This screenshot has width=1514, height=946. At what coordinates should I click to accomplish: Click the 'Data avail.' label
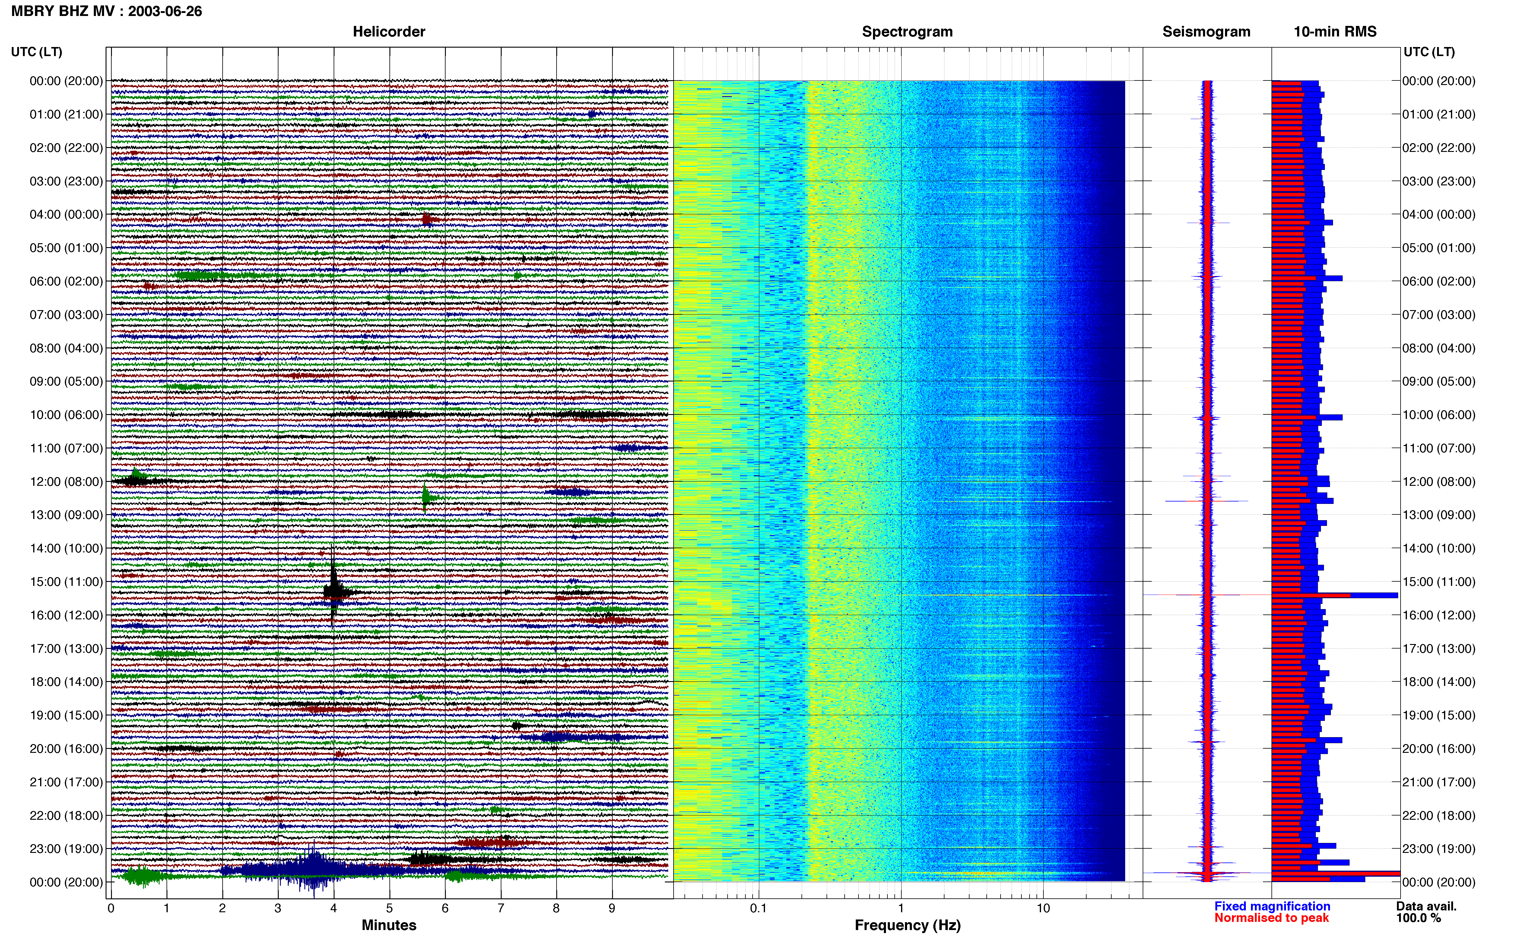point(1426,906)
